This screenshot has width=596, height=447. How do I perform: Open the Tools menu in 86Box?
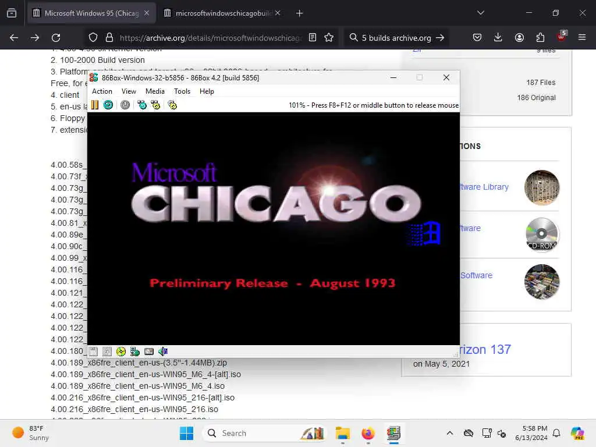coord(182,91)
